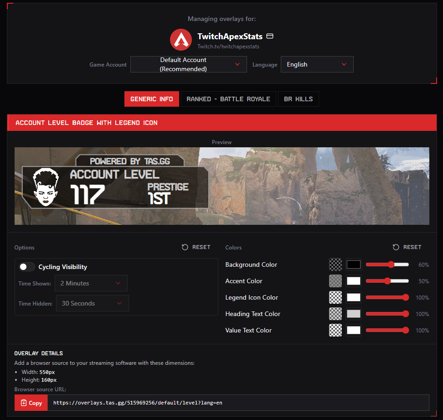Open the Time Shown dropdown
Screen dimensions: 443x420
pos(91,283)
